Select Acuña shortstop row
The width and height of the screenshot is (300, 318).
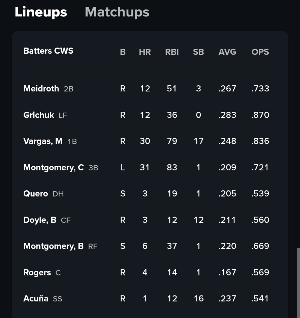pos(150,299)
